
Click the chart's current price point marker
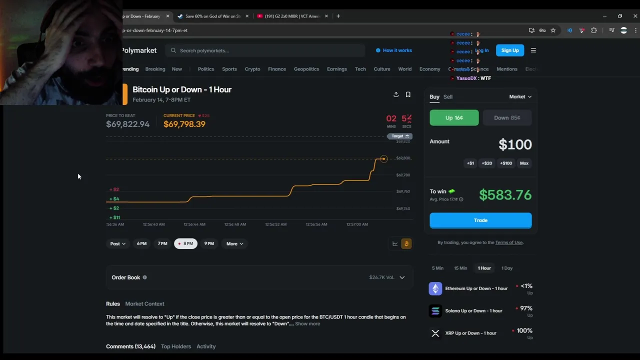click(x=383, y=158)
